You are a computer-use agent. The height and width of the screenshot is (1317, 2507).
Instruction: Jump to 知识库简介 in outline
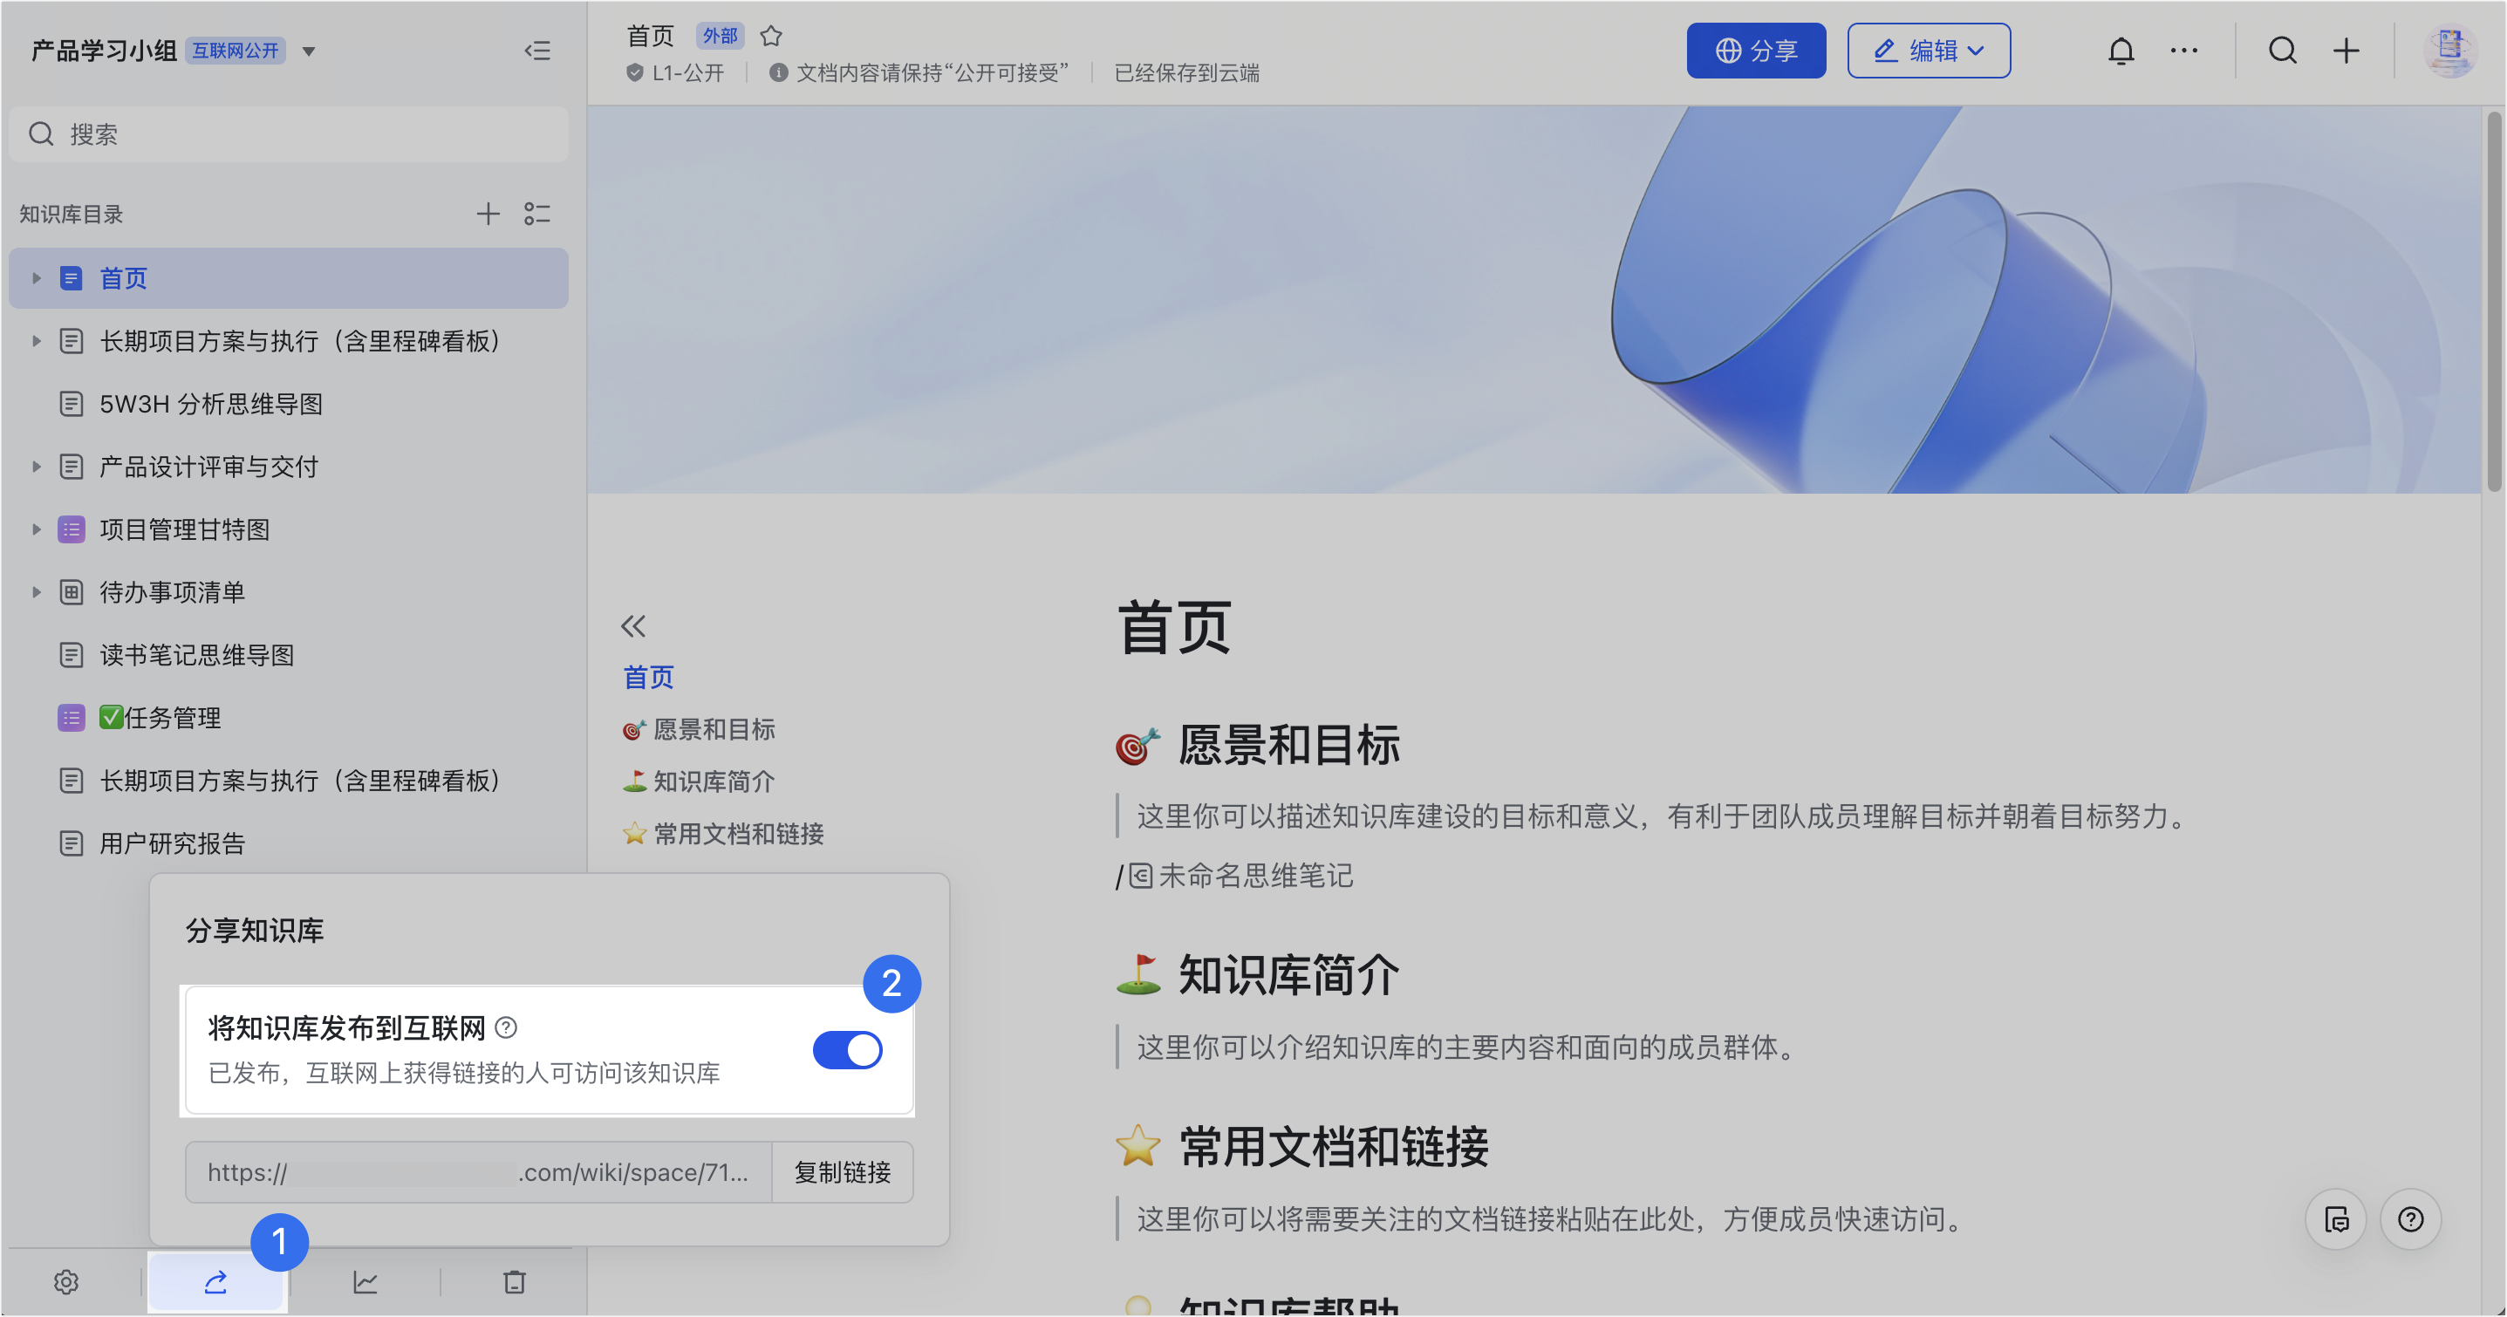(x=714, y=781)
